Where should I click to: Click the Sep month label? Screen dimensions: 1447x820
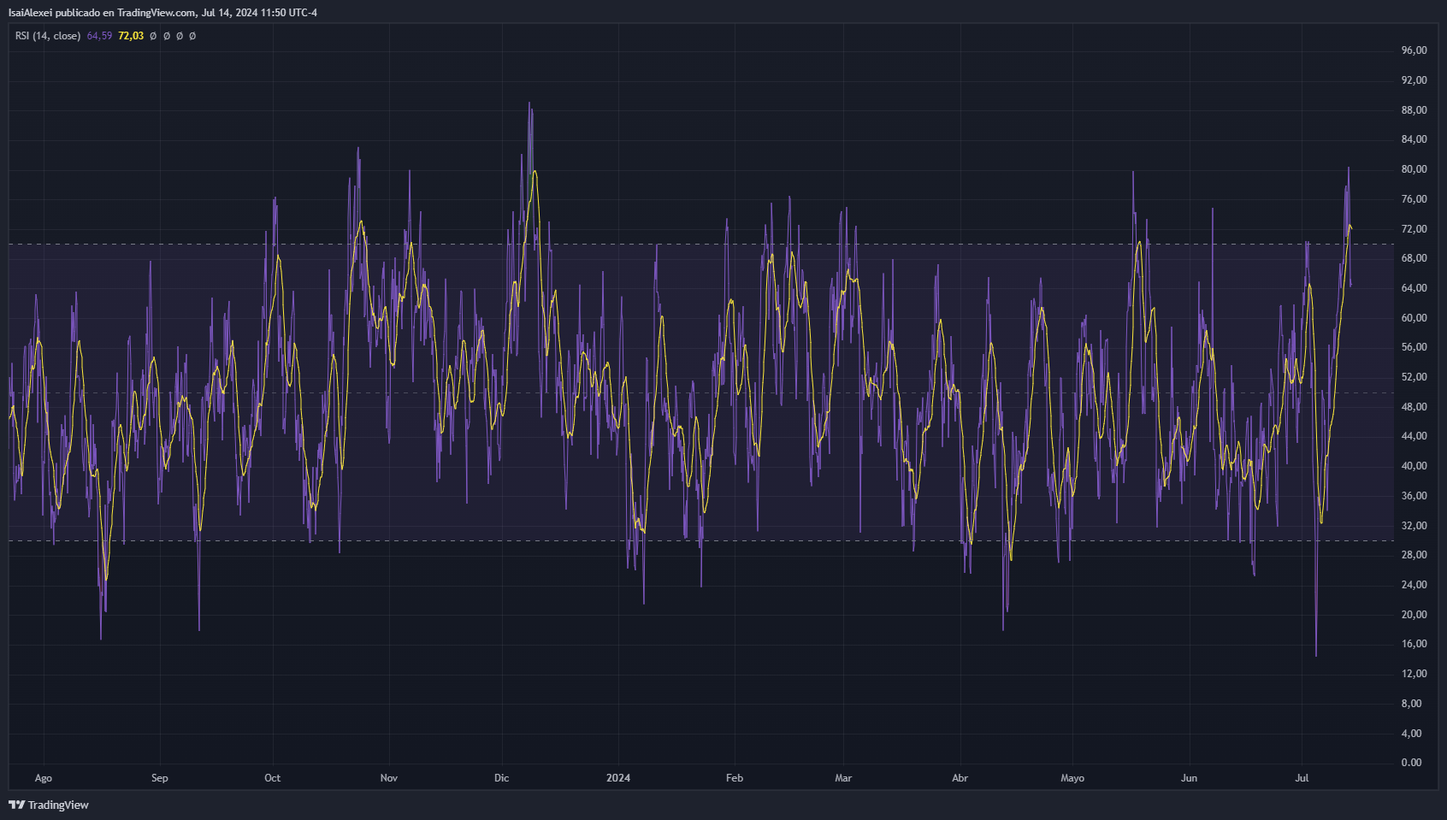click(160, 778)
